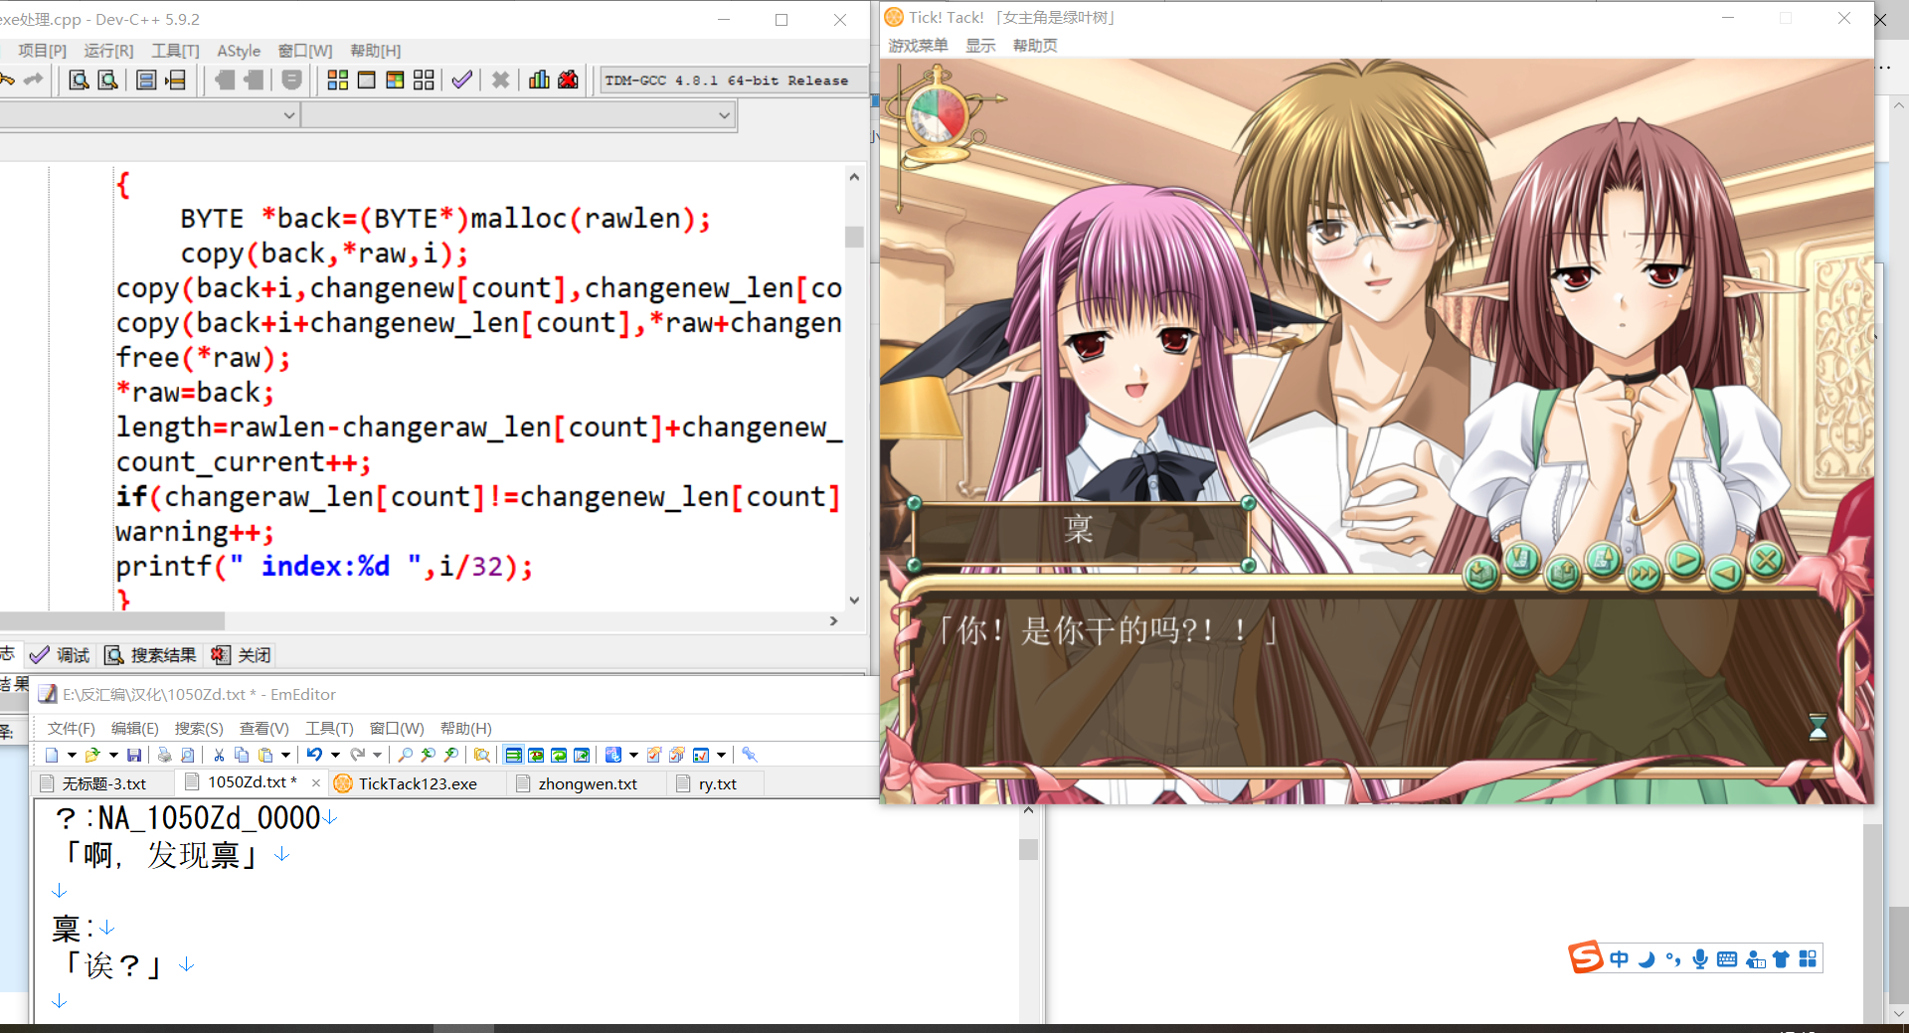
Task: Click the Dev-C++ profile analysis chart icon
Action: click(x=539, y=81)
